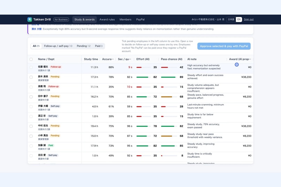The height and width of the screenshot is (187, 281).
Task: Open the 鈴木 美咲 row name
Action: [43, 77]
